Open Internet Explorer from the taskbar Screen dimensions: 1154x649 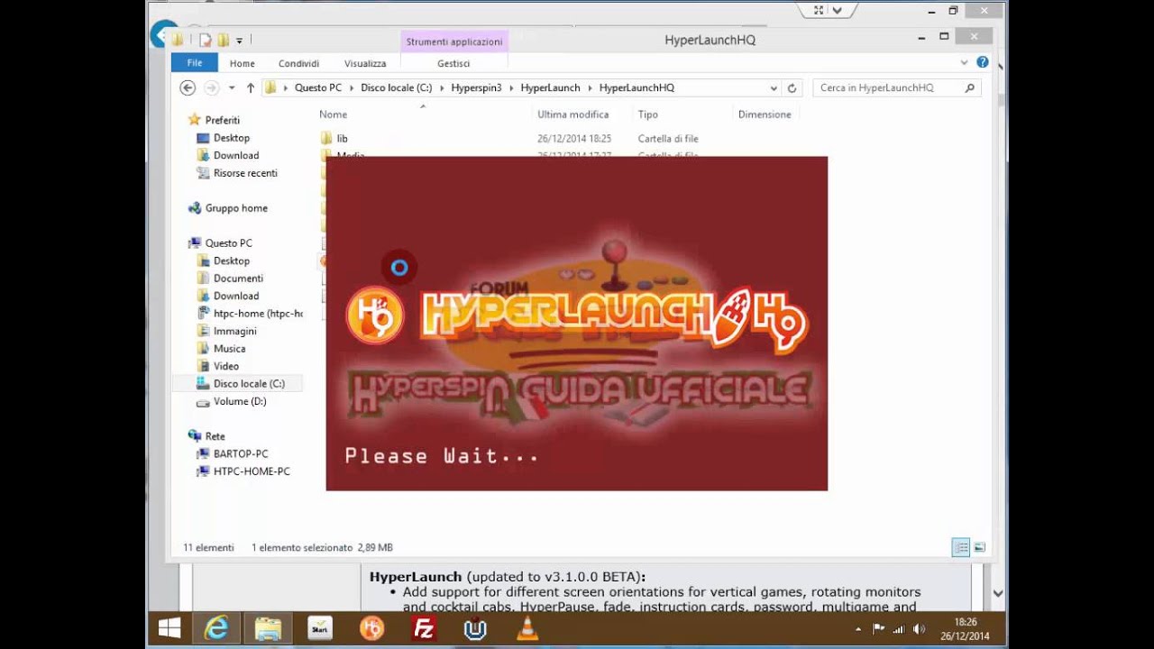(216, 628)
